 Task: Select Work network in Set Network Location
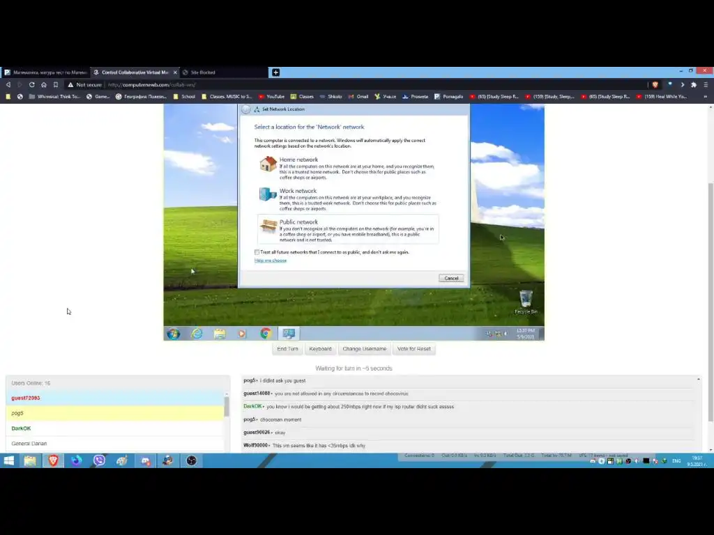(348, 199)
